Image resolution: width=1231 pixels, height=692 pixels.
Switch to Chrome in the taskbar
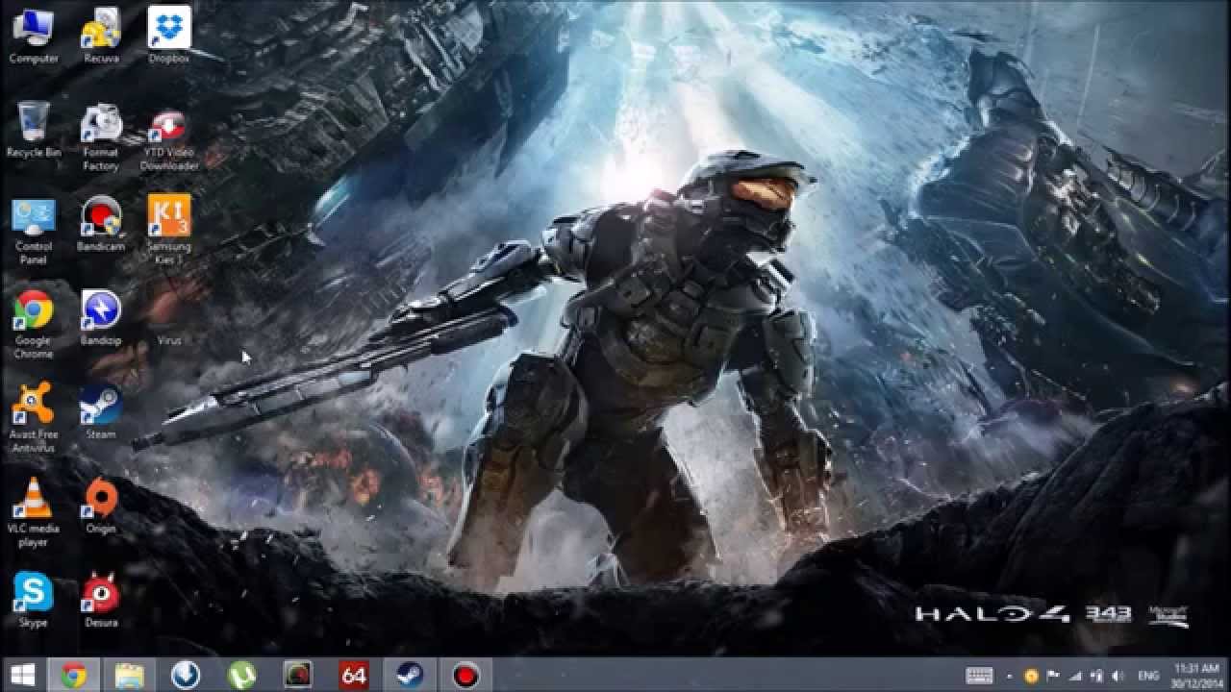click(x=74, y=675)
